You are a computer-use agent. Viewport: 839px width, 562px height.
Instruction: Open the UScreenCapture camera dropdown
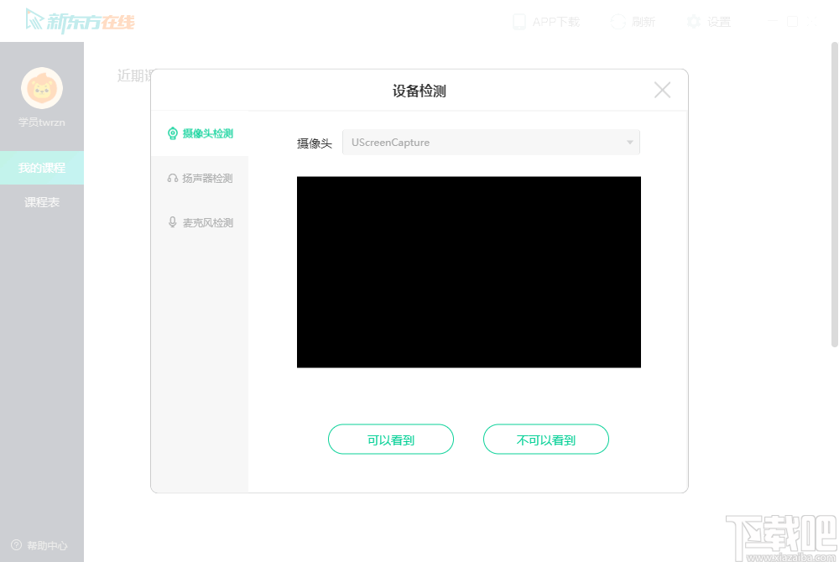491,142
